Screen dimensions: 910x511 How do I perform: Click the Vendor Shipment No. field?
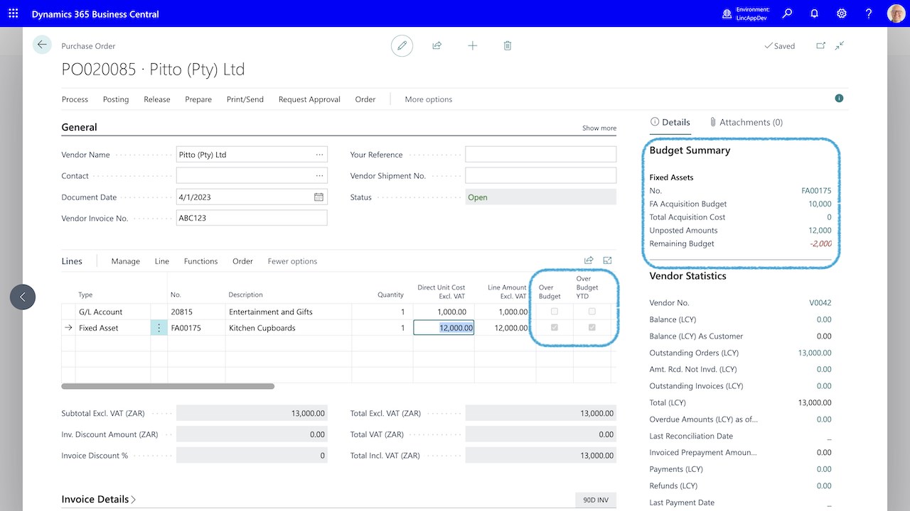[541, 176]
